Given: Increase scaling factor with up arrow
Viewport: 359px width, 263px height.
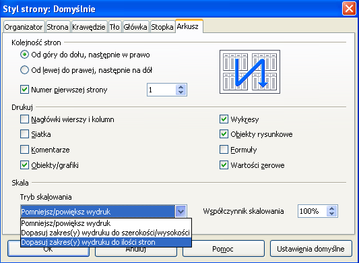Looking at the screenshot, I should [332, 208].
